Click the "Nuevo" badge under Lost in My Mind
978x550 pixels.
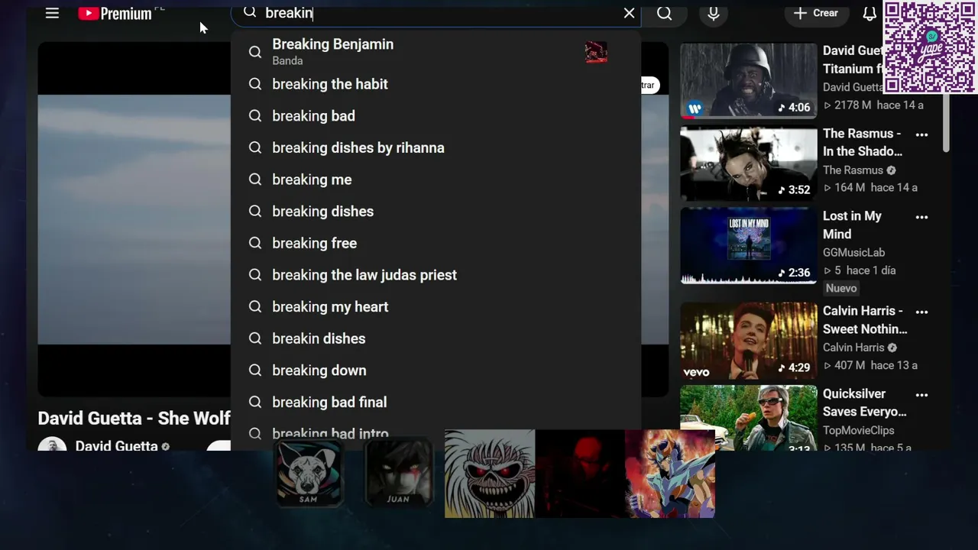(841, 288)
